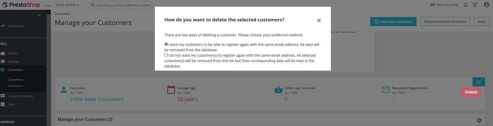The height and width of the screenshot is (126, 493).
Task: Open the customers table settings gear
Action: (x=479, y=120)
